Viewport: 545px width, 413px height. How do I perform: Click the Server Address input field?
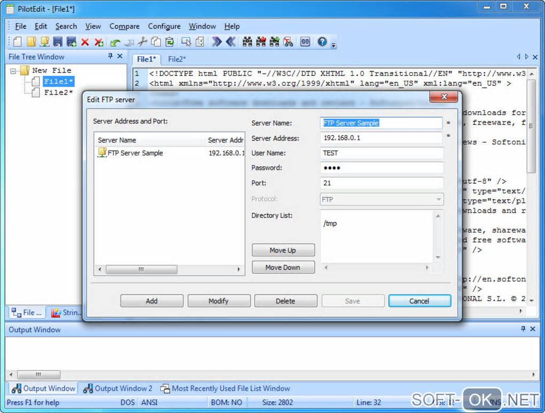coord(381,138)
